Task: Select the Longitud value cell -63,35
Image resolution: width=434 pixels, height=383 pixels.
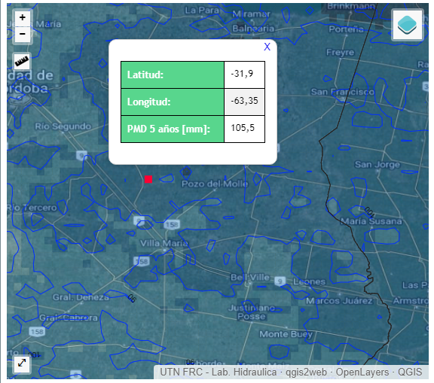Action: (244, 102)
